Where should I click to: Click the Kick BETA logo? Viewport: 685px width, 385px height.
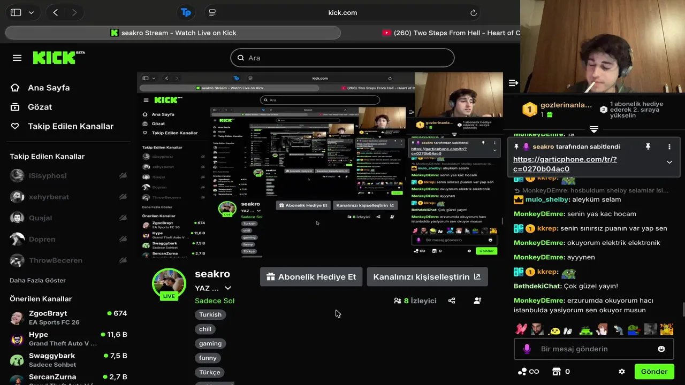pos(59,57)
